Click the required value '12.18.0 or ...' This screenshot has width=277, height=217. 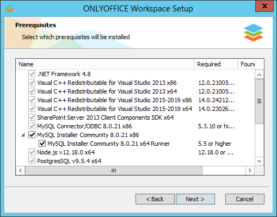pyautogui.click(x=216, y=152)
